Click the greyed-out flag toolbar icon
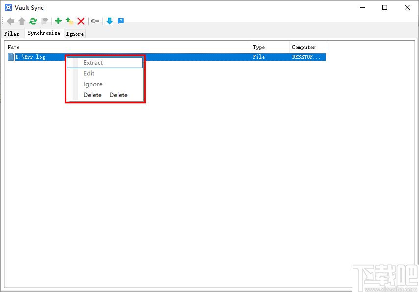This screenshot has height=292, width=419. 45,21
